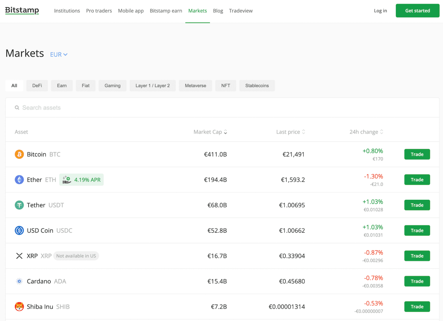Click the Markets page heading
The height and width of the screenshot is (321, 443).
tap(25, 53)
